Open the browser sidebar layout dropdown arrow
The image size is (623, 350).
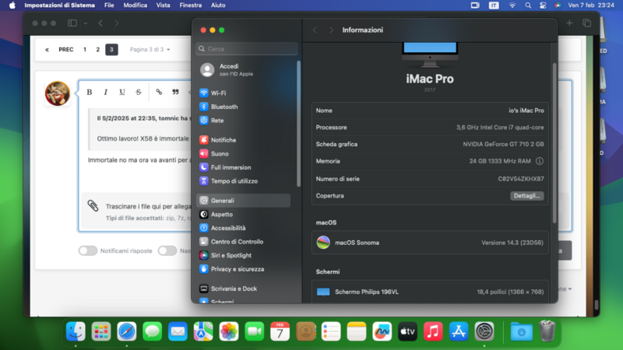coord(86,23)
